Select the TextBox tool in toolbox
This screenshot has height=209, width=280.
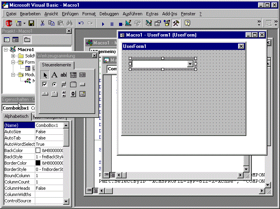tap(63, 75)
